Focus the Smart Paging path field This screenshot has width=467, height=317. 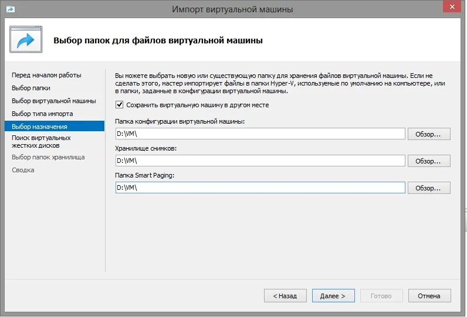pyautogui.click(x=260, y=188)
